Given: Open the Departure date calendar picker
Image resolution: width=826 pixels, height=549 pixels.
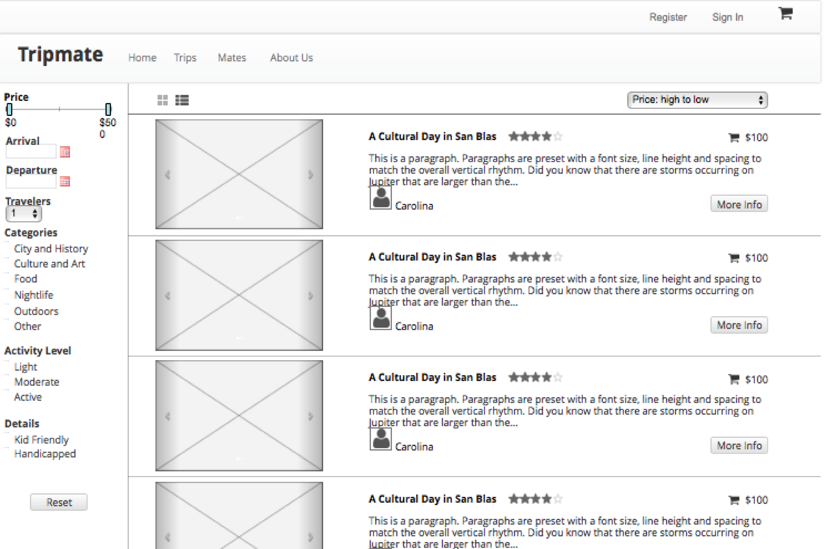Looking at the screenshot, I should (x=64, y=182).
